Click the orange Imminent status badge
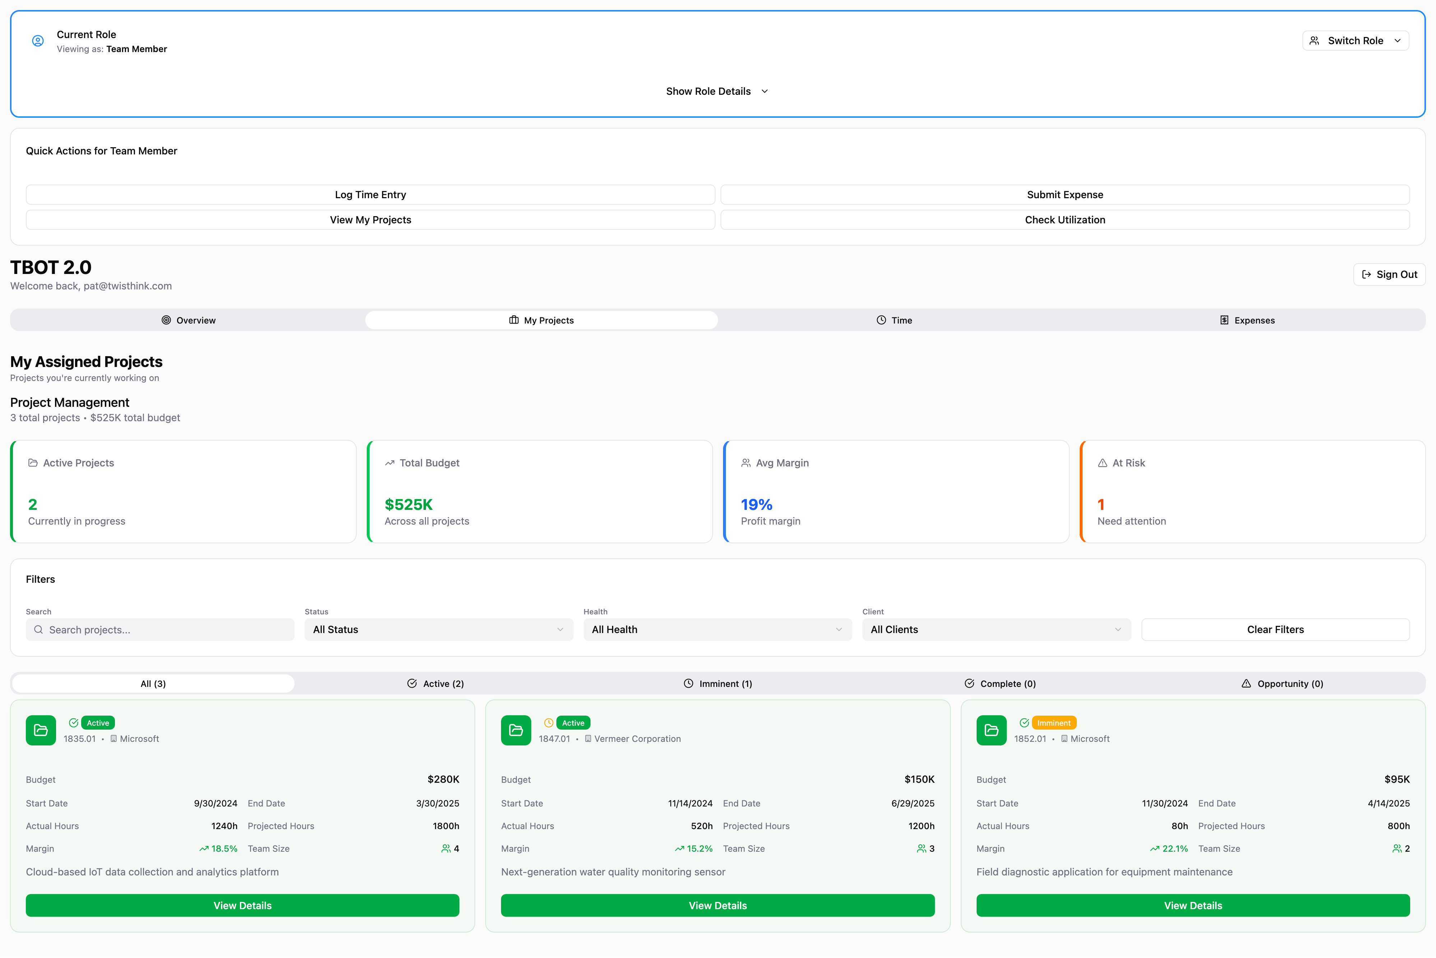 click(1053, 723)
